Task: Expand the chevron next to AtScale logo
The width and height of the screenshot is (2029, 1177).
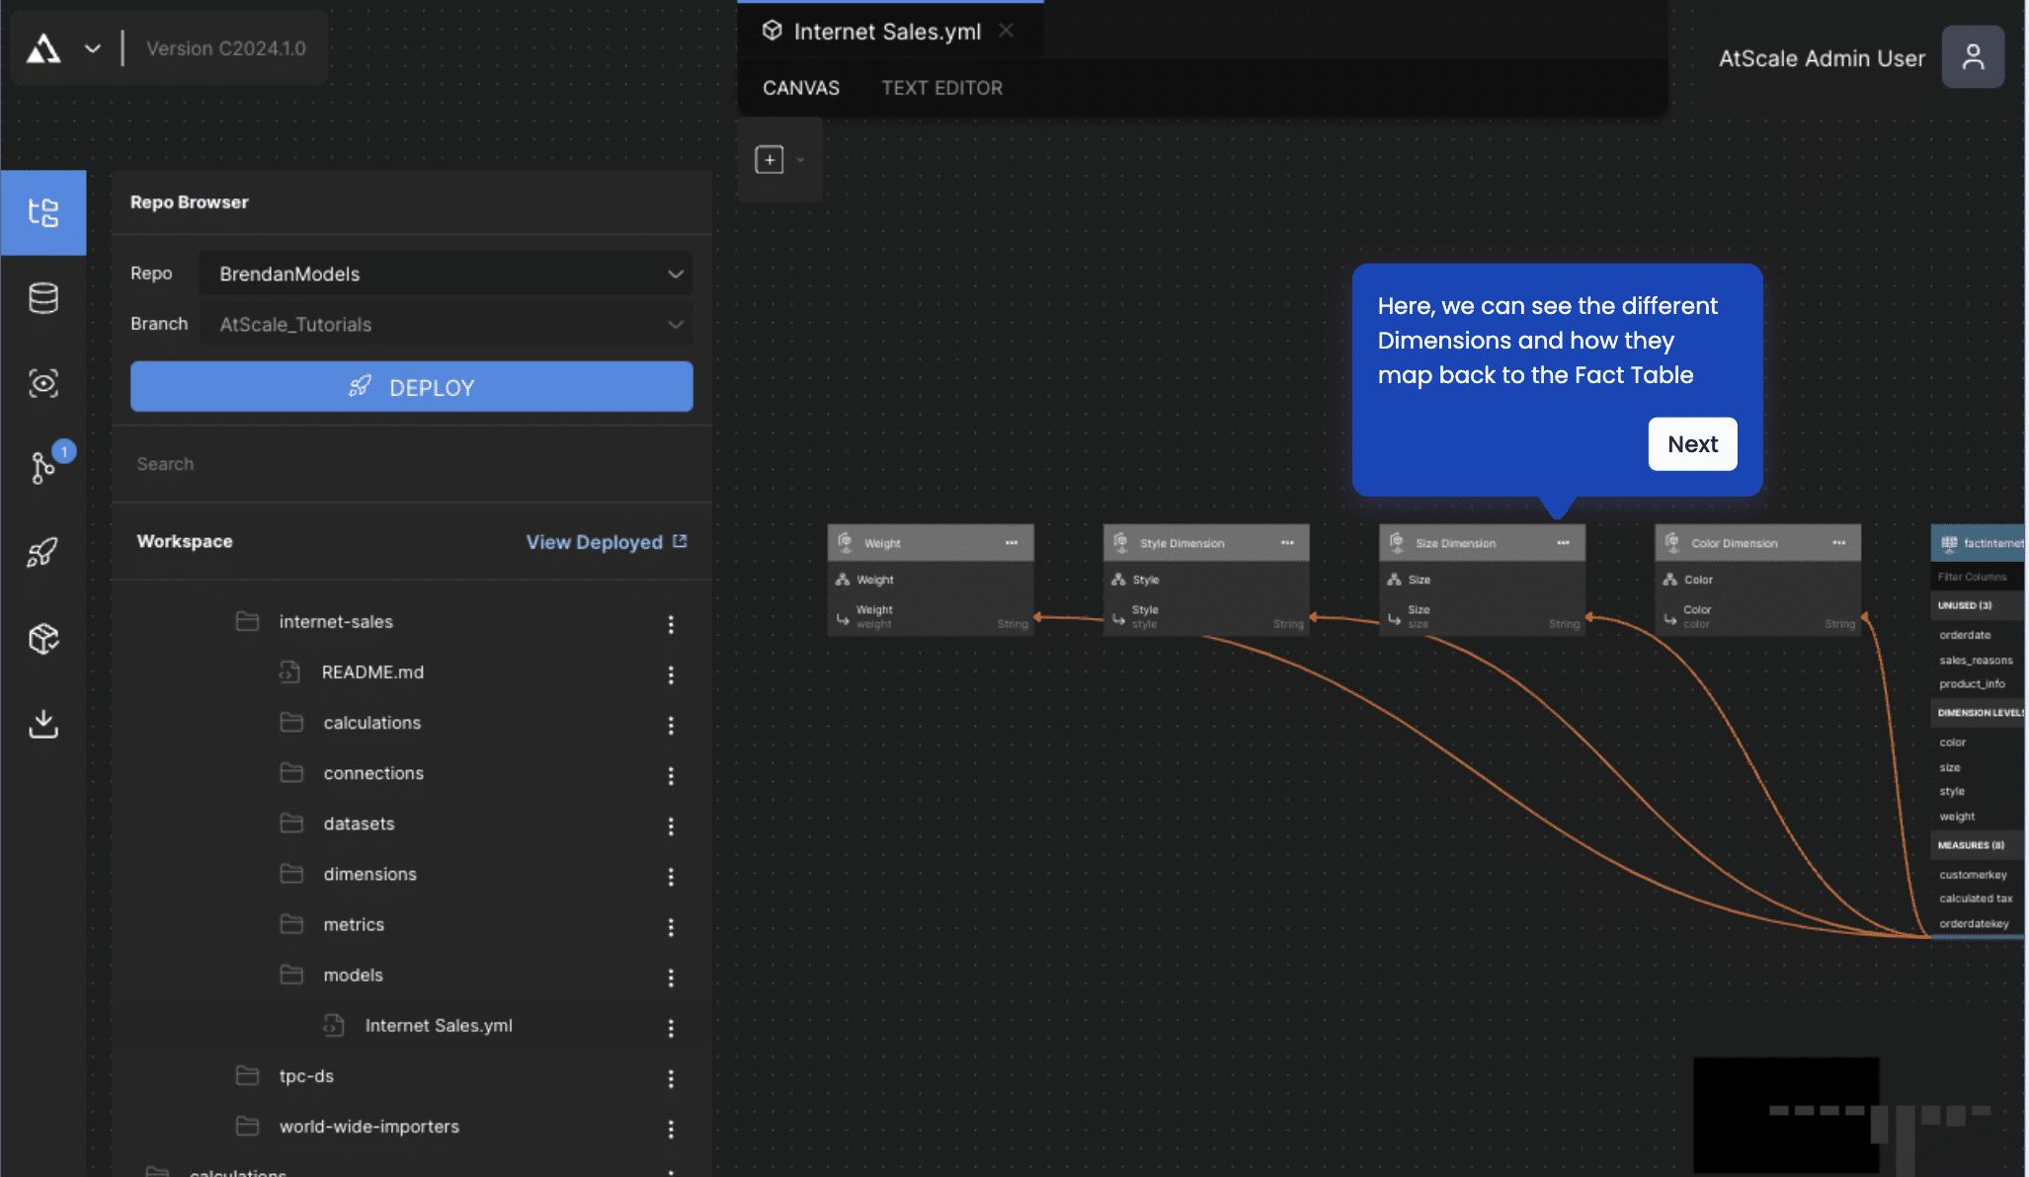Action: [93, 47]
